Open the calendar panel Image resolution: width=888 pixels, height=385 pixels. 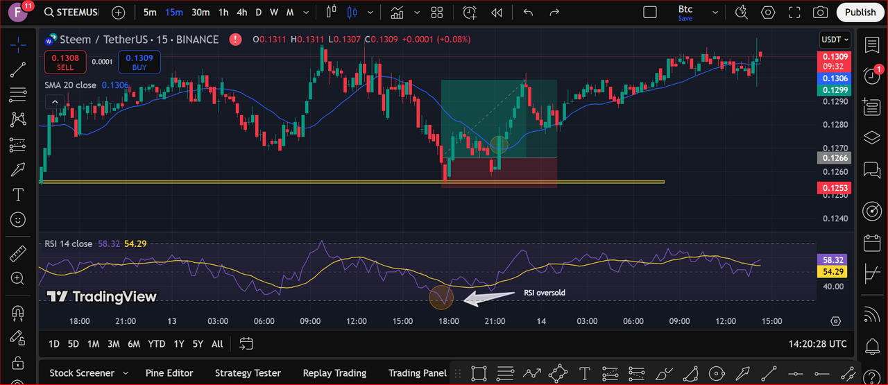871,243
